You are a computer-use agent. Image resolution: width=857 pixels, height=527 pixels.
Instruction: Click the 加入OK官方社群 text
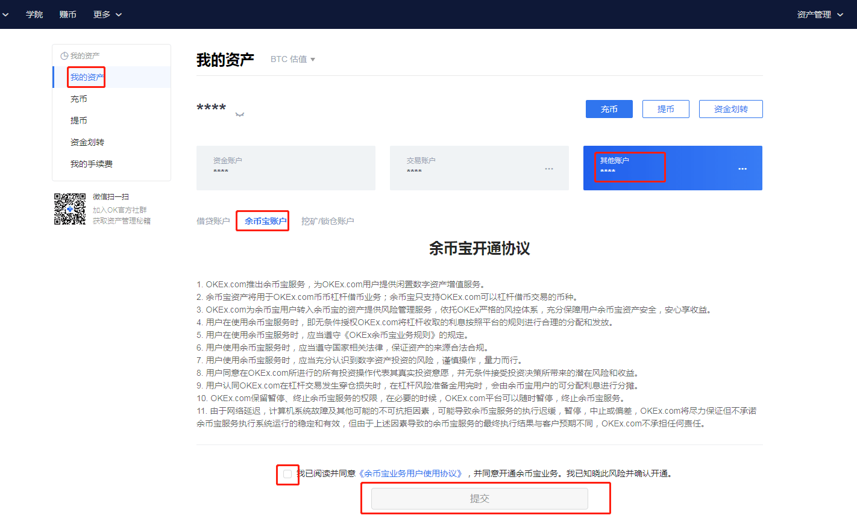coord(120,210)
